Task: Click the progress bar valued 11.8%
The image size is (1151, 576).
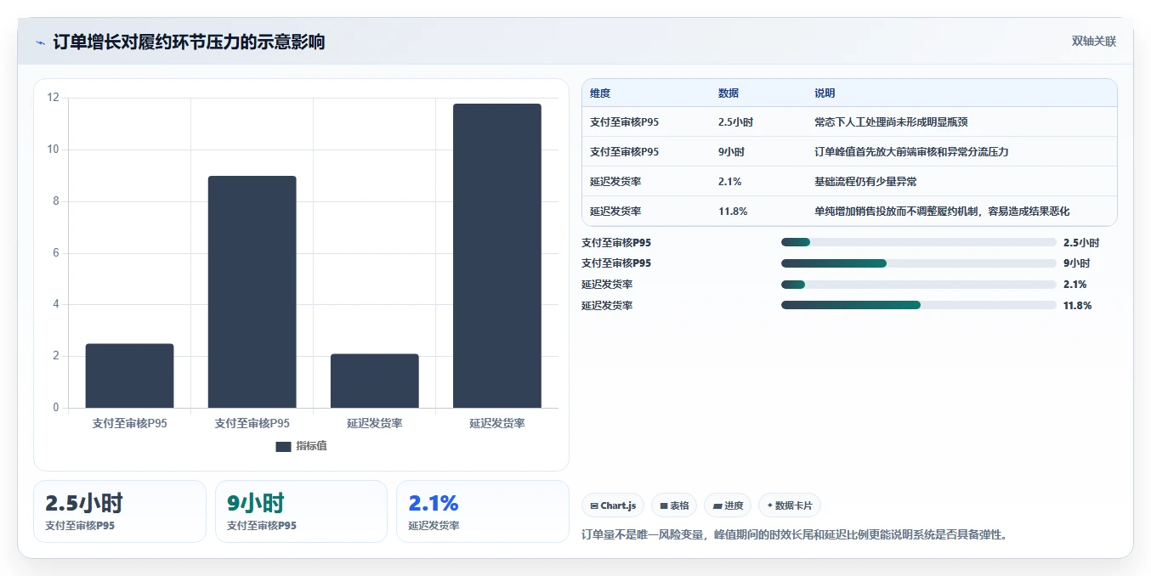Action: point(919,305)
